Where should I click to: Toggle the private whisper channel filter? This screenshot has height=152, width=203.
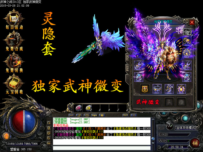[x=49, y=138]
